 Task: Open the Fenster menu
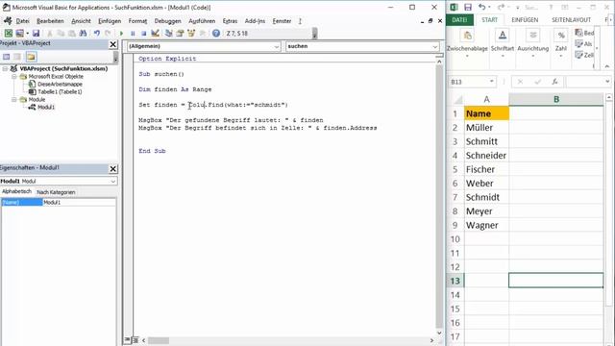click(x=282, y=21)
